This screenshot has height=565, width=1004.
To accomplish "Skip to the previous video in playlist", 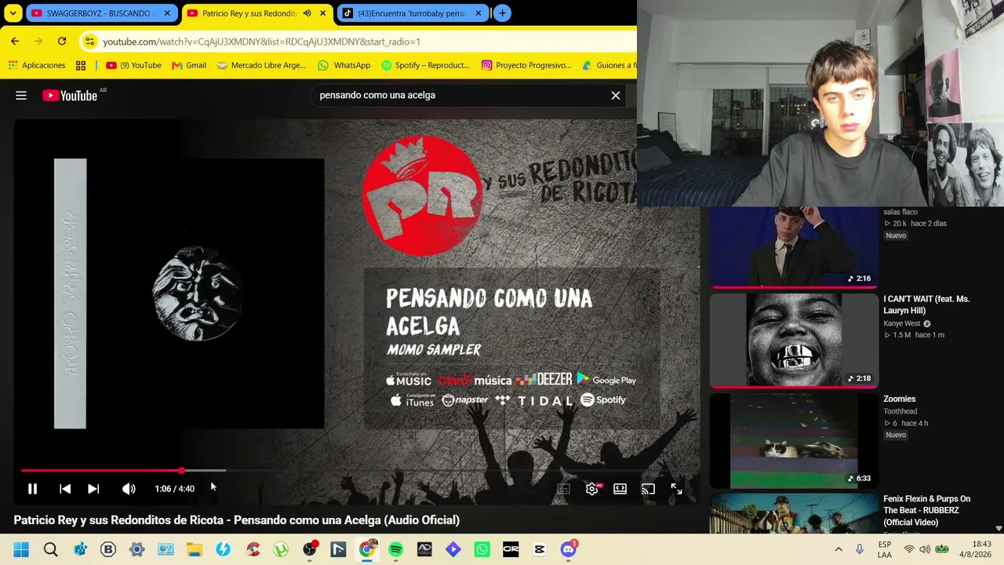I will click(65, 489).
